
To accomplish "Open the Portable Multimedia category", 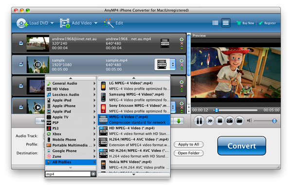I will click(71, 145).
